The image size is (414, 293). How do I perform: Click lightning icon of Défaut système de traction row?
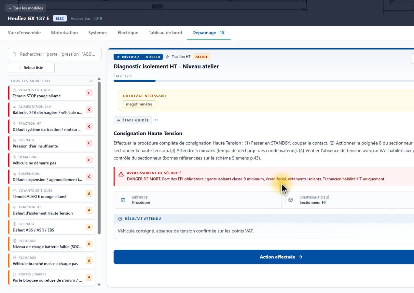(x=14, y=123)
